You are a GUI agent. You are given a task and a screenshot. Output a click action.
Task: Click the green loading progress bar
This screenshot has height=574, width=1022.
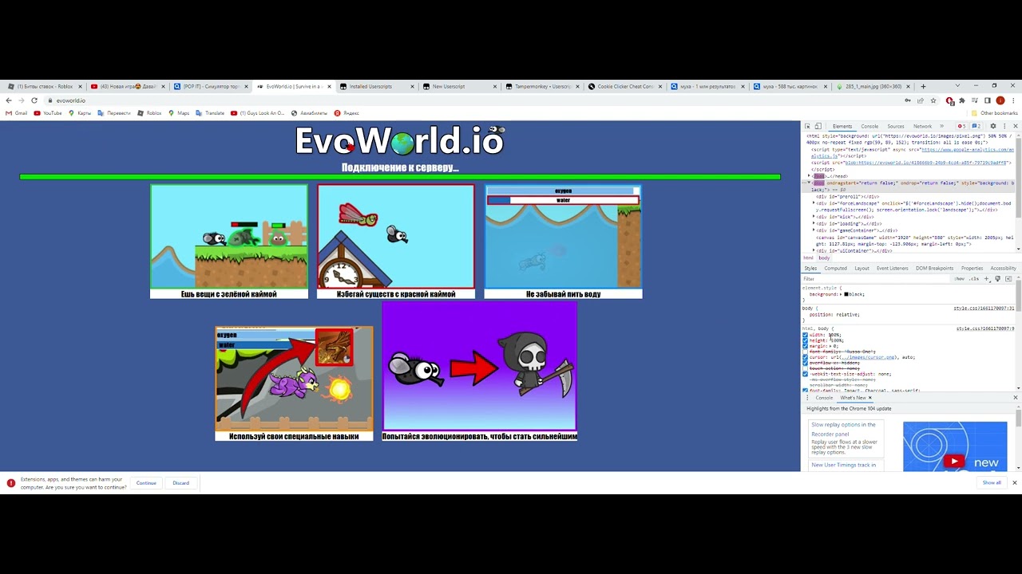click(400, 177)
